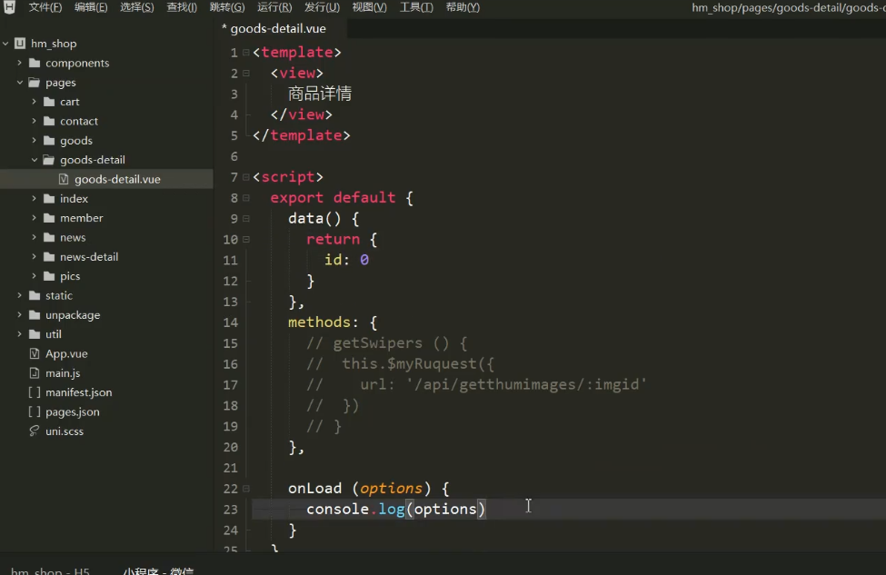Viewport: 886px width, 575px height.
Task: Open main.js in the file tree
Action: [63, 372]
